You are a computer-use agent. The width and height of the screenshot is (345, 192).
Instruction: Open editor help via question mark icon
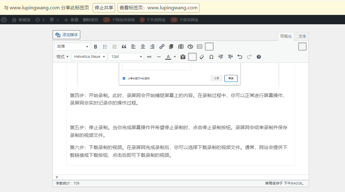point(259,57)
